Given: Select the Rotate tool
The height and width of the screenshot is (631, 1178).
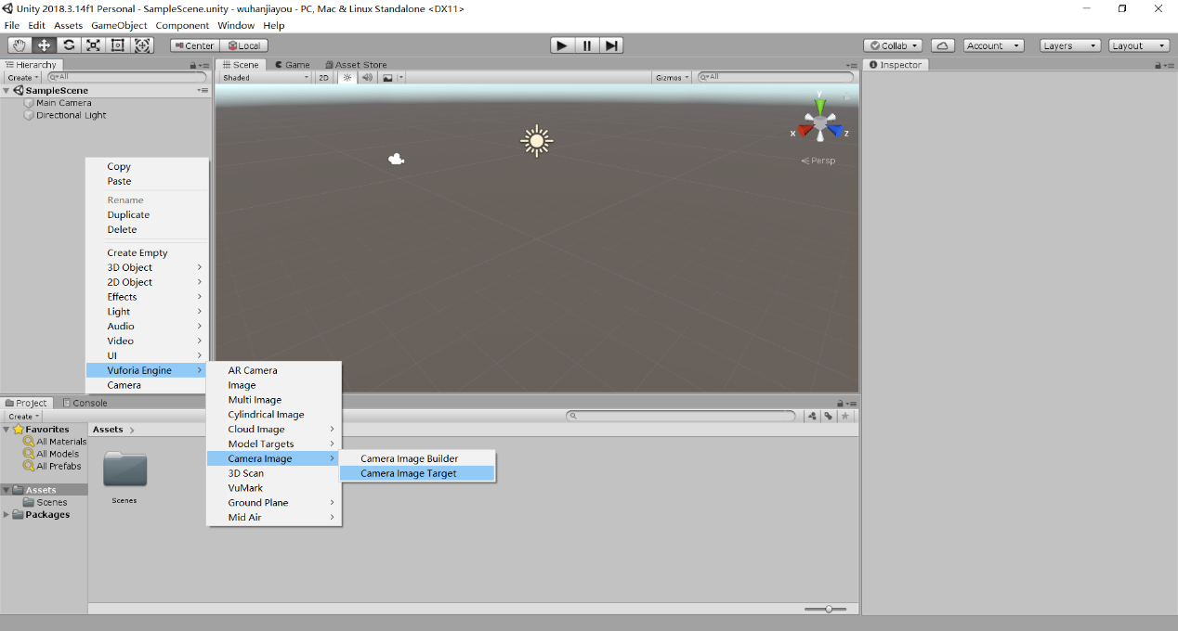Looking at the screenshot, I should tap(69, 45).
